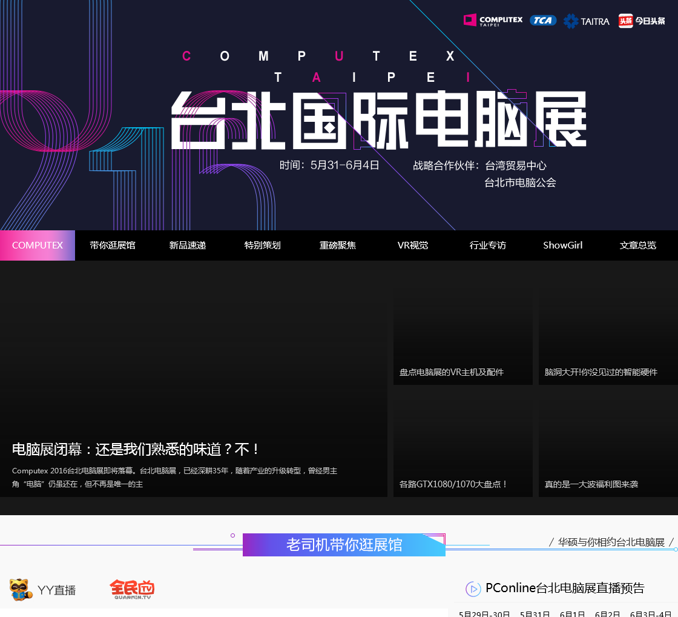Select the 6月2日 schedule tab
Screen dimensions: 678x617
coord(608,613)
